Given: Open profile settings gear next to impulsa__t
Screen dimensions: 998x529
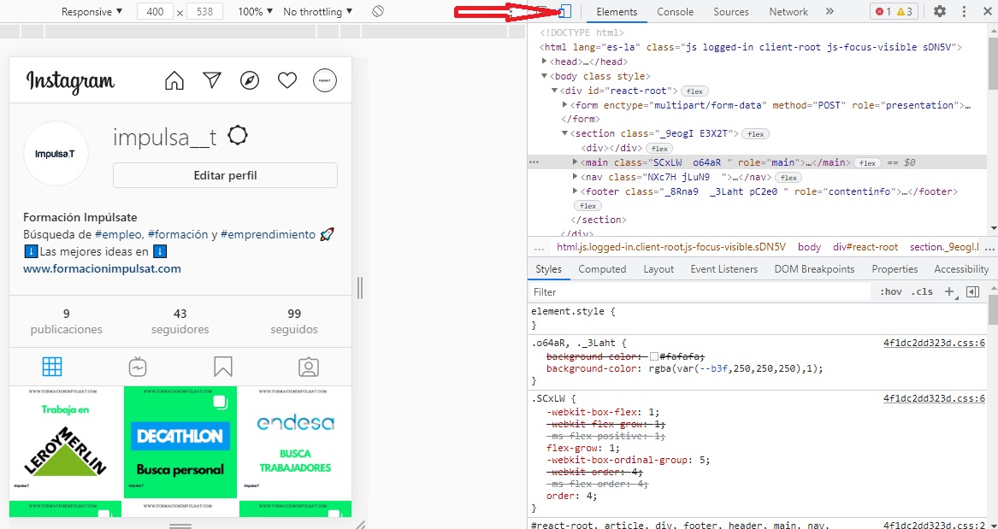Looking at the screenshot, I should click(238, 136).
